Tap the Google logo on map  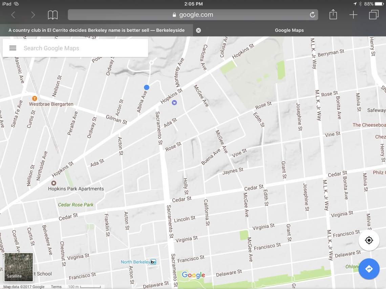pos(193,275)
